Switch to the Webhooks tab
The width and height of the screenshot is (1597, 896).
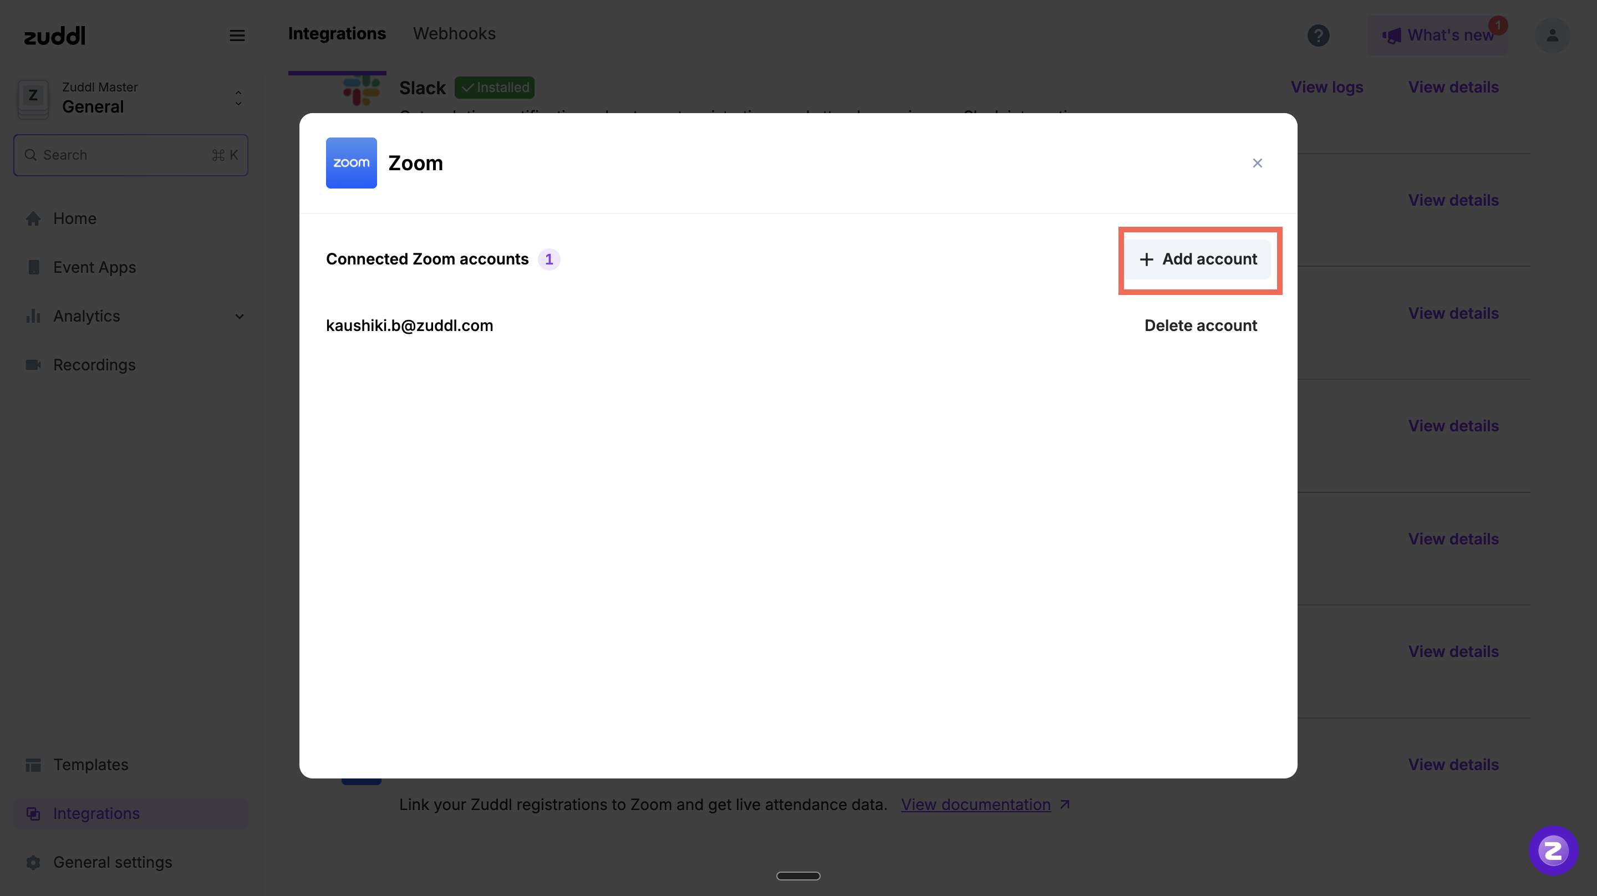[455, 34]
